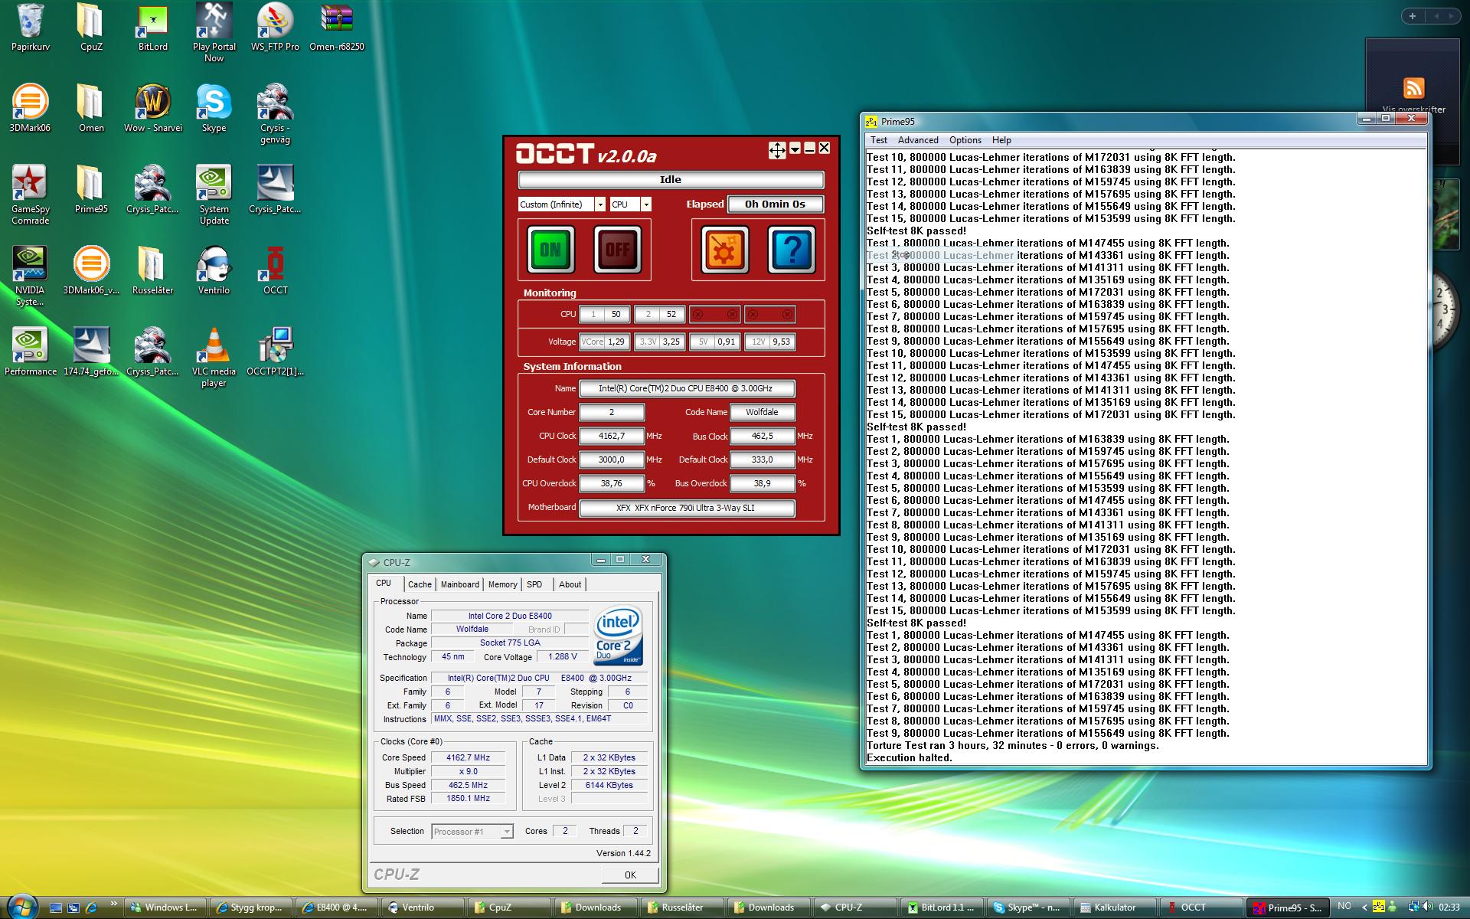Start OCCT test with green ON button
The image size is (1470, 919).
point(550,250)
